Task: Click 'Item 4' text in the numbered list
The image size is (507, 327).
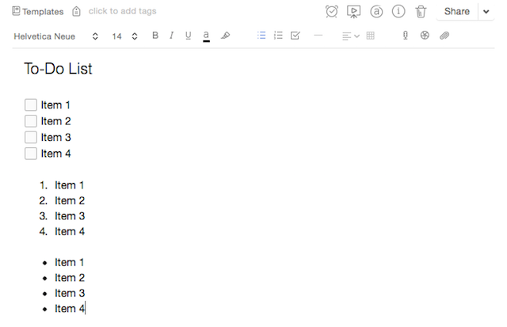Action: coord(70,232)
